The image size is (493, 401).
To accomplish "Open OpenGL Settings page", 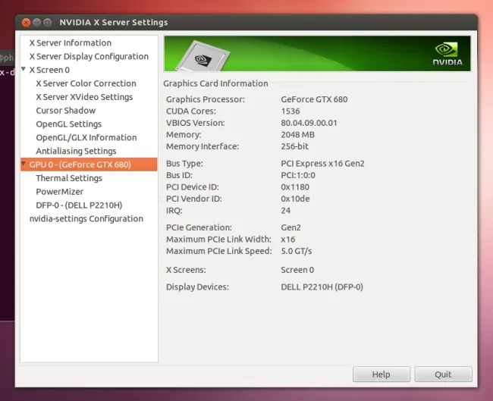I will [69, 124].
